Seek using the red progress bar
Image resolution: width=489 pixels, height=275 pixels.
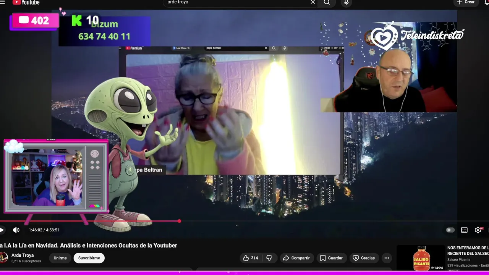(x=89, y=221)
